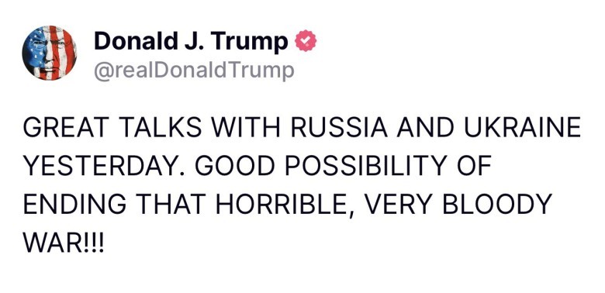Visit the @realDonaldTrump handle link
605x293 pixels.
(194, 71)
